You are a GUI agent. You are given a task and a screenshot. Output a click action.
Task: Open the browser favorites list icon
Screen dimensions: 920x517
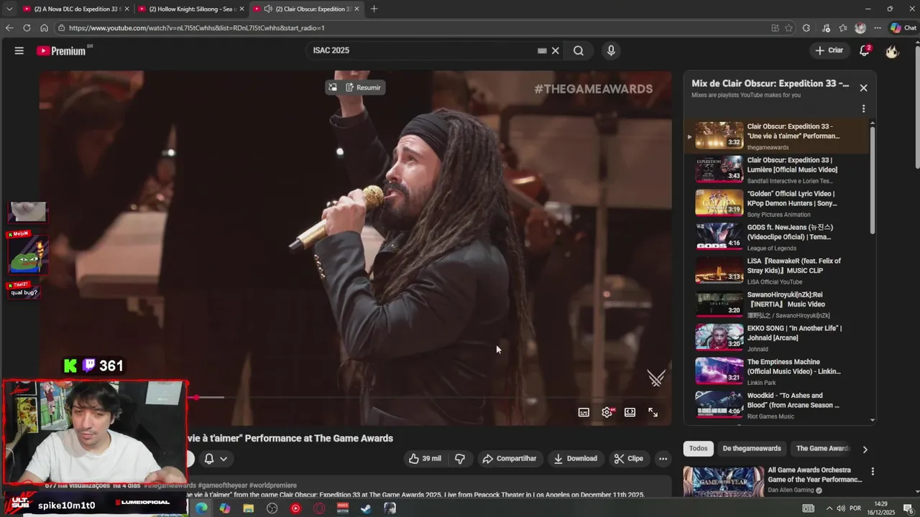(843, 28)
